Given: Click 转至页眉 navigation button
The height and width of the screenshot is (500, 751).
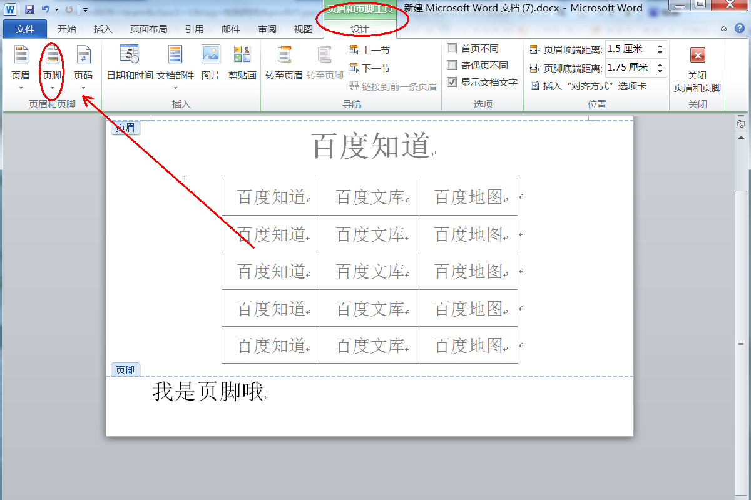Looking at the screenshot, I should [x=285, y=62].
